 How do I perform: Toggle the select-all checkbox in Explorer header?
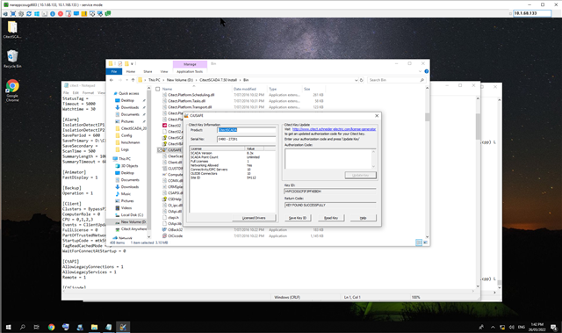(x=158, y=89)
